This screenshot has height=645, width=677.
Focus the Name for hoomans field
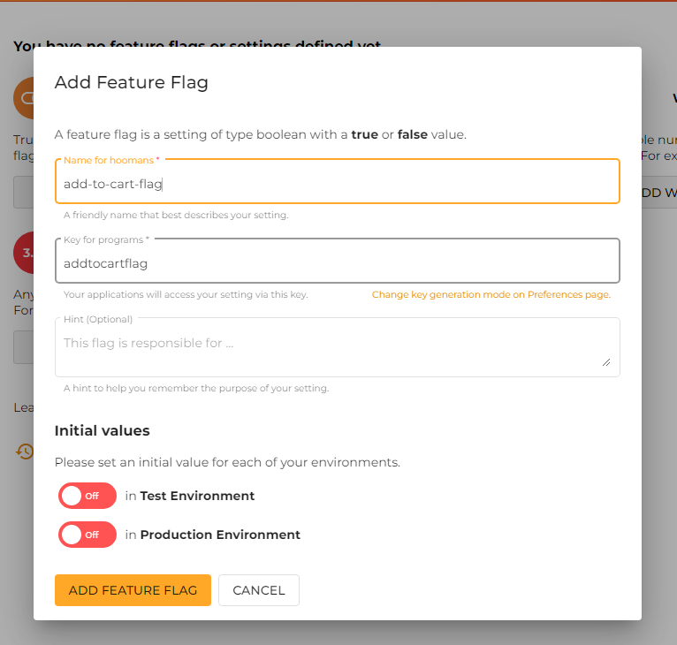tap(337, 184)
